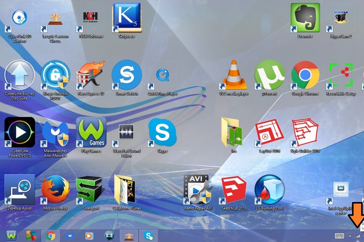This screenshot has width=364, height=242.
Task: Open the touch keyboard from system tray
Action: (339, 236)
